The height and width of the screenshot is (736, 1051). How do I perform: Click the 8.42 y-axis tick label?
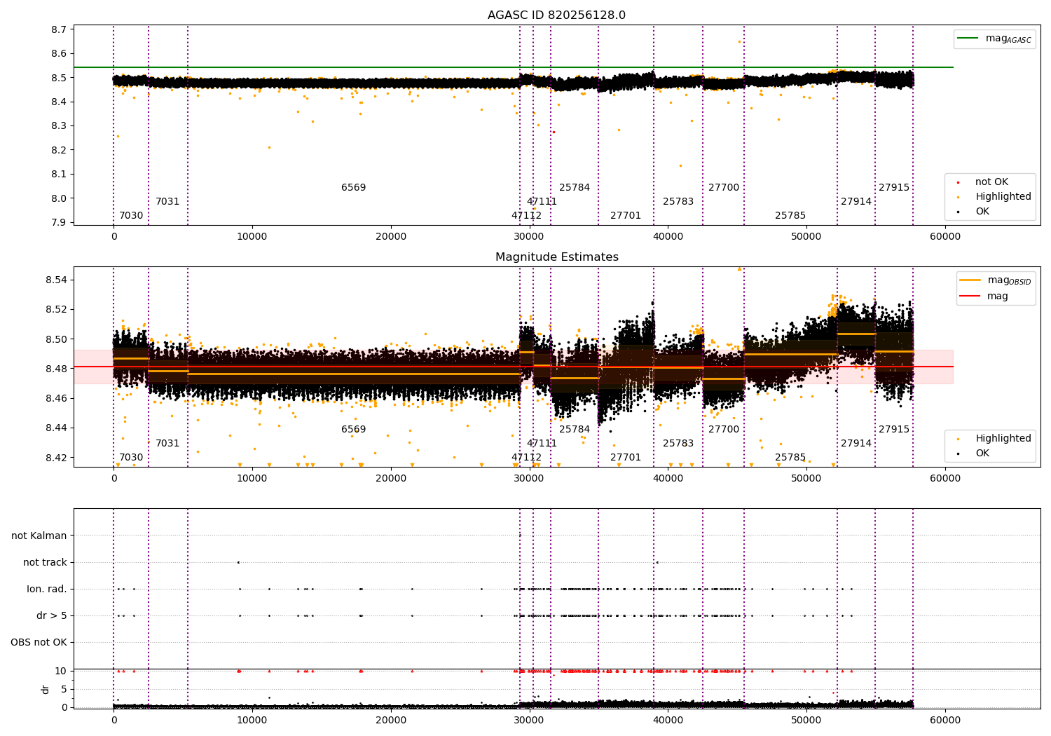(x=56, y=458)
